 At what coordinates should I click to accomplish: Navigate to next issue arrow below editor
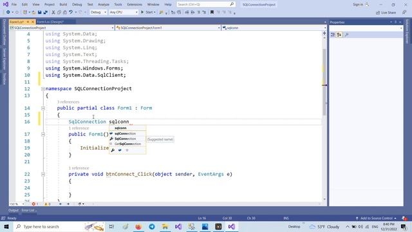[x=68, y=204]
